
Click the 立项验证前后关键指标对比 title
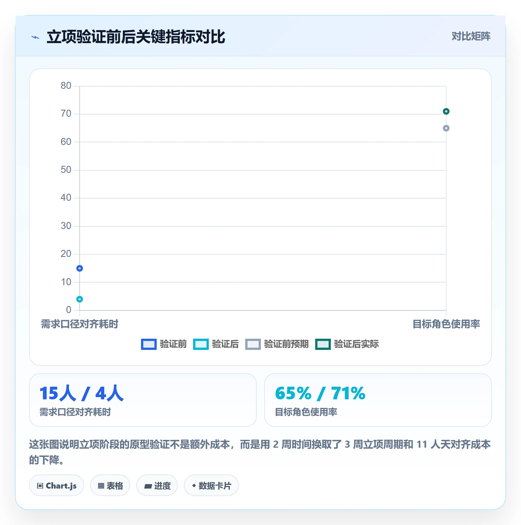click(x=136, y=37)
